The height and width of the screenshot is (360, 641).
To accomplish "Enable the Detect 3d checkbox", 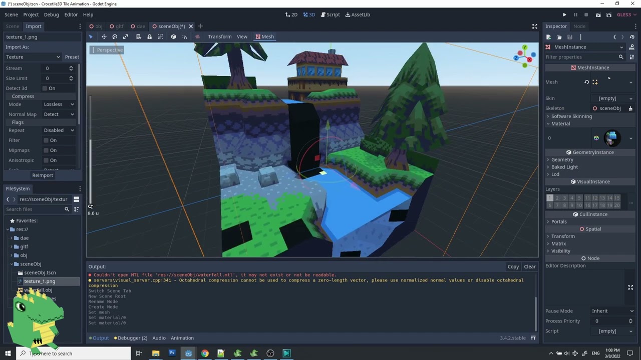I will click(45, 88).
